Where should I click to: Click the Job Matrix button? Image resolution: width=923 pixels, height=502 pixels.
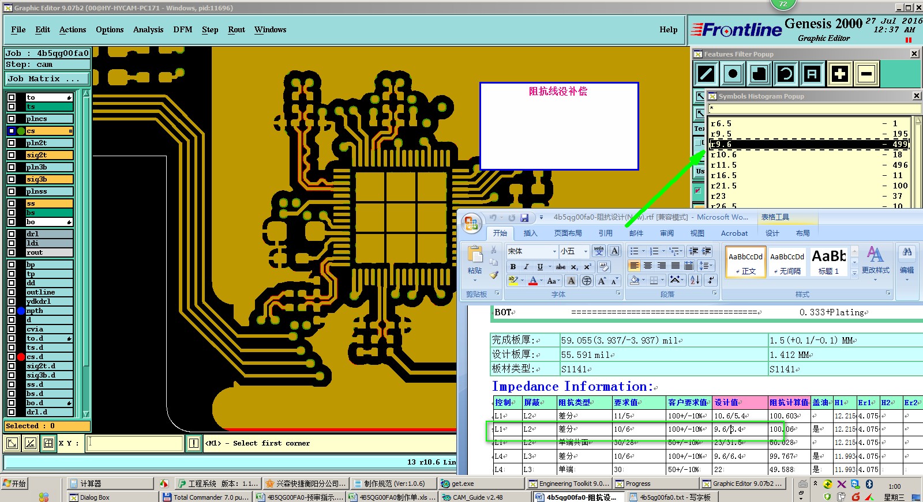(x=48, y=78)
